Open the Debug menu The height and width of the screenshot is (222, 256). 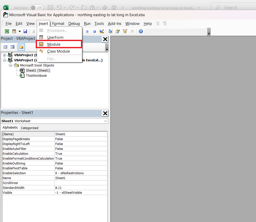coord(74,24)
